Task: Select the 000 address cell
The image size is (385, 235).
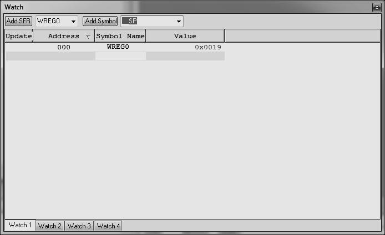Action: coord(64,47)
